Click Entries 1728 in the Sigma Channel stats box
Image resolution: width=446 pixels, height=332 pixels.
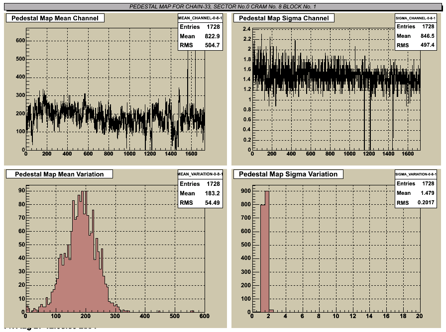(x=416, y=27)
